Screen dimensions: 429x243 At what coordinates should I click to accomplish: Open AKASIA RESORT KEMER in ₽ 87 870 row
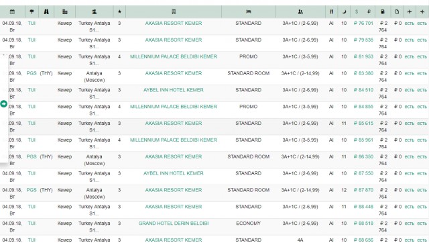[x=174, y=190]
